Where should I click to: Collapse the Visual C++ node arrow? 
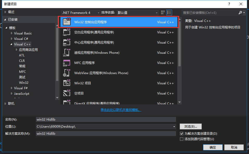point(11,44)
